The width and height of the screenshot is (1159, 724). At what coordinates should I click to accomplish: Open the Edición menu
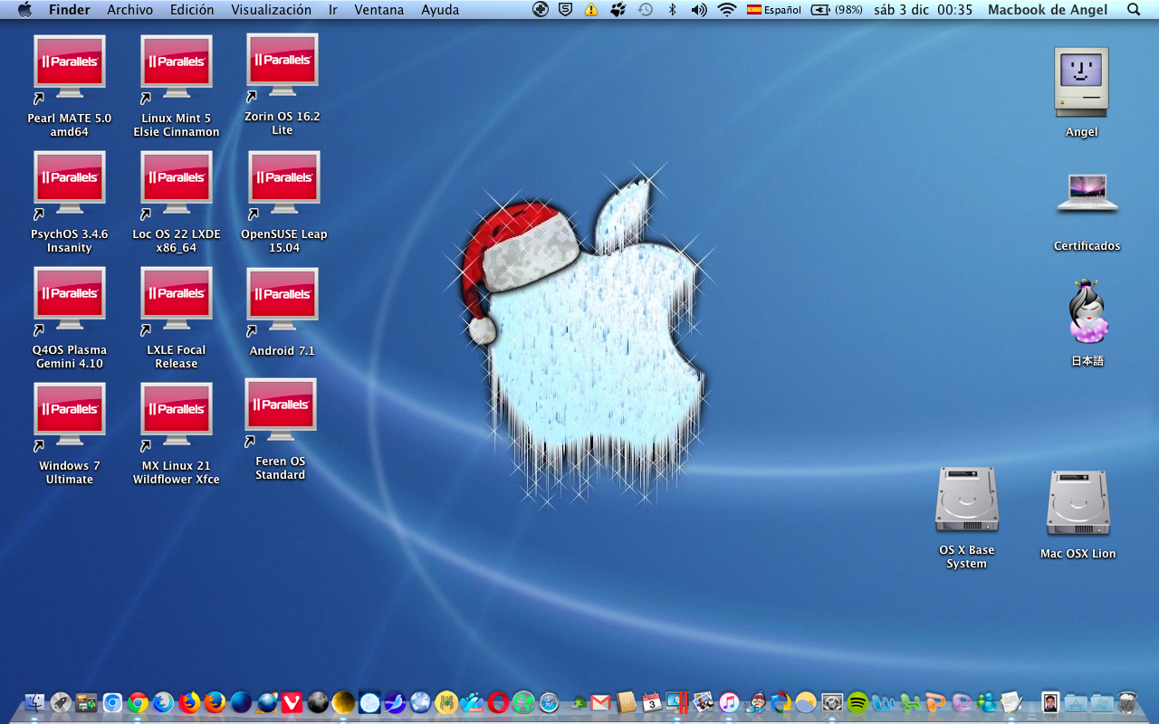point(192,10)
